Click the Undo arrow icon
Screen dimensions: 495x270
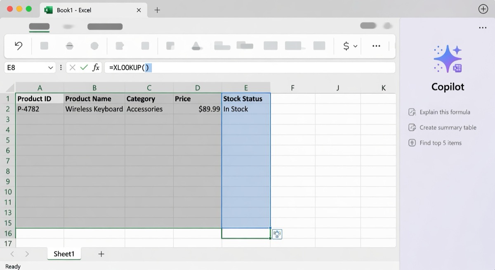(18, 46)
